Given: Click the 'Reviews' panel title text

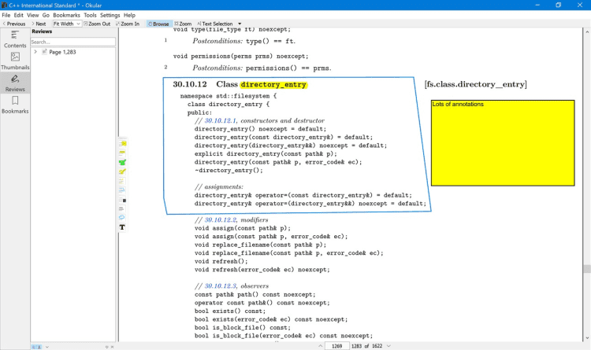Looking at the screenshot, I should (42, 31).
